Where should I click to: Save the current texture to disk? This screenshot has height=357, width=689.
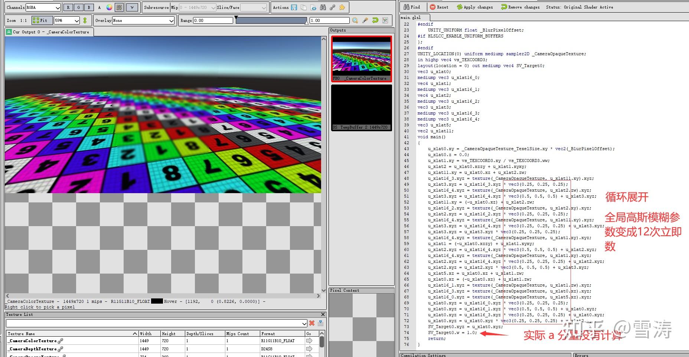pos(294,7)
